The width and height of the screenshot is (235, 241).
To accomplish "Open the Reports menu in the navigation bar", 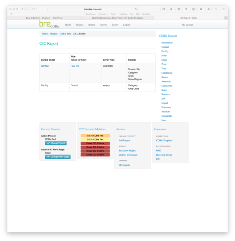I will click(x=103, y=25).
